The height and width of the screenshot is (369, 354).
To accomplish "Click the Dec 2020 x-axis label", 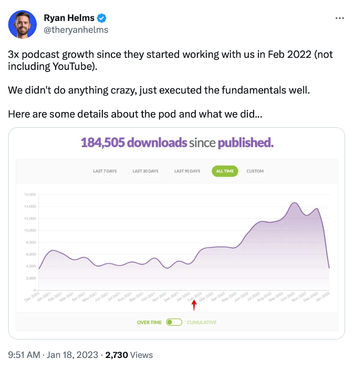I will [x=32, y=297].
